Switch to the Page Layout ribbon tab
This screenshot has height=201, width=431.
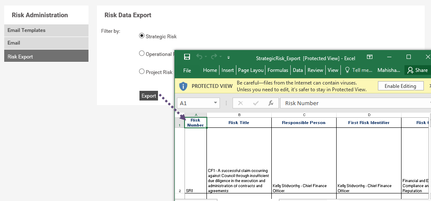[251, 70]
